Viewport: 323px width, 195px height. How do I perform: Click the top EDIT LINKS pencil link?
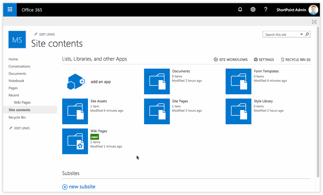coord(45,34)
